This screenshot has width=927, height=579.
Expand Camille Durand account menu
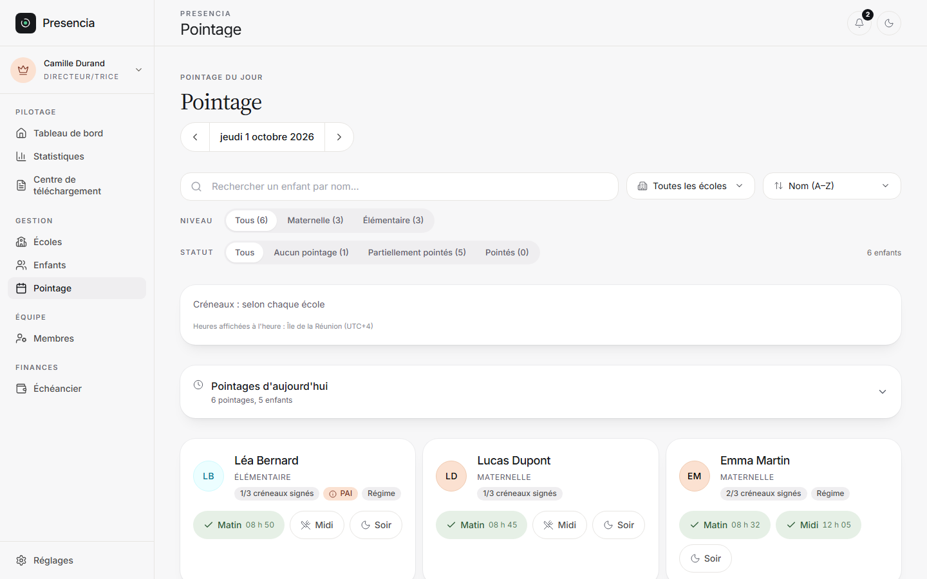[x=77, y=69]
